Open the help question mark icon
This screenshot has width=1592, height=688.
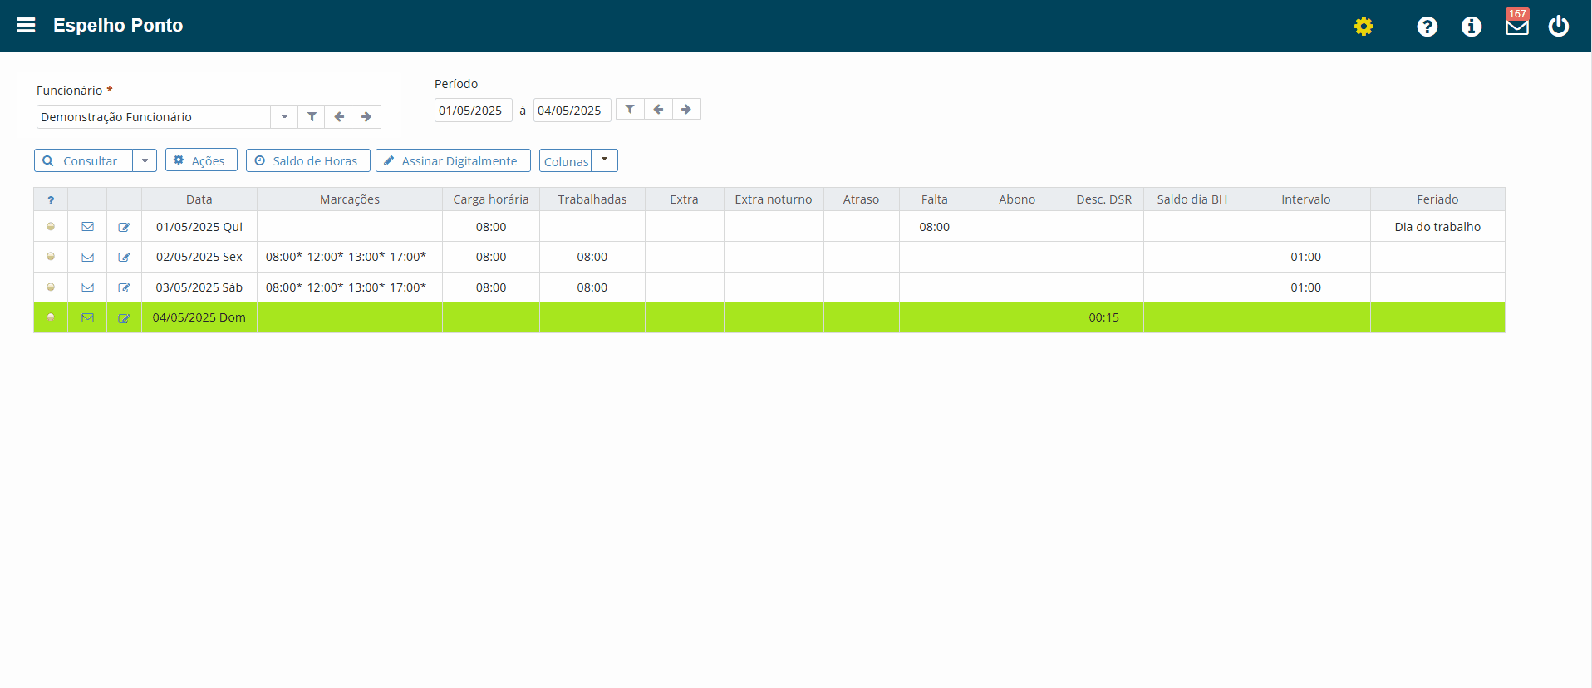[1427, 27]
